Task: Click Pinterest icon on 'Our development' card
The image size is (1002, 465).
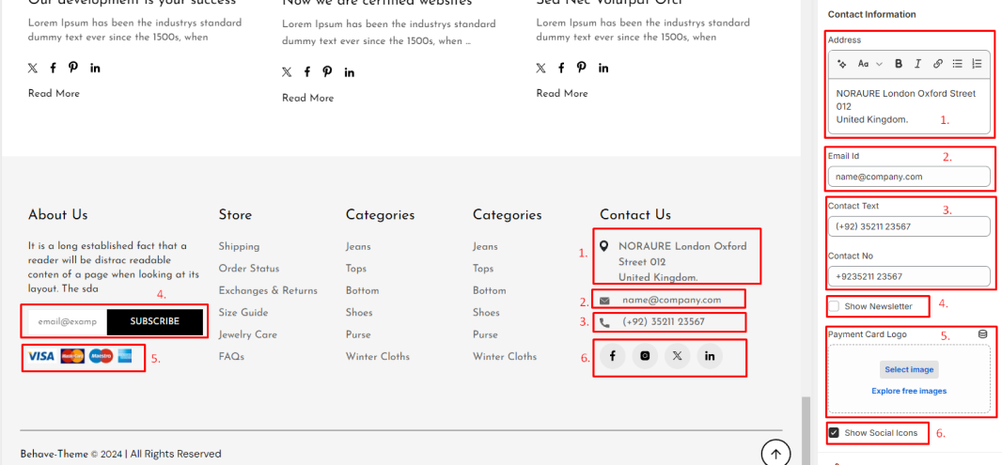Action: 73,68
